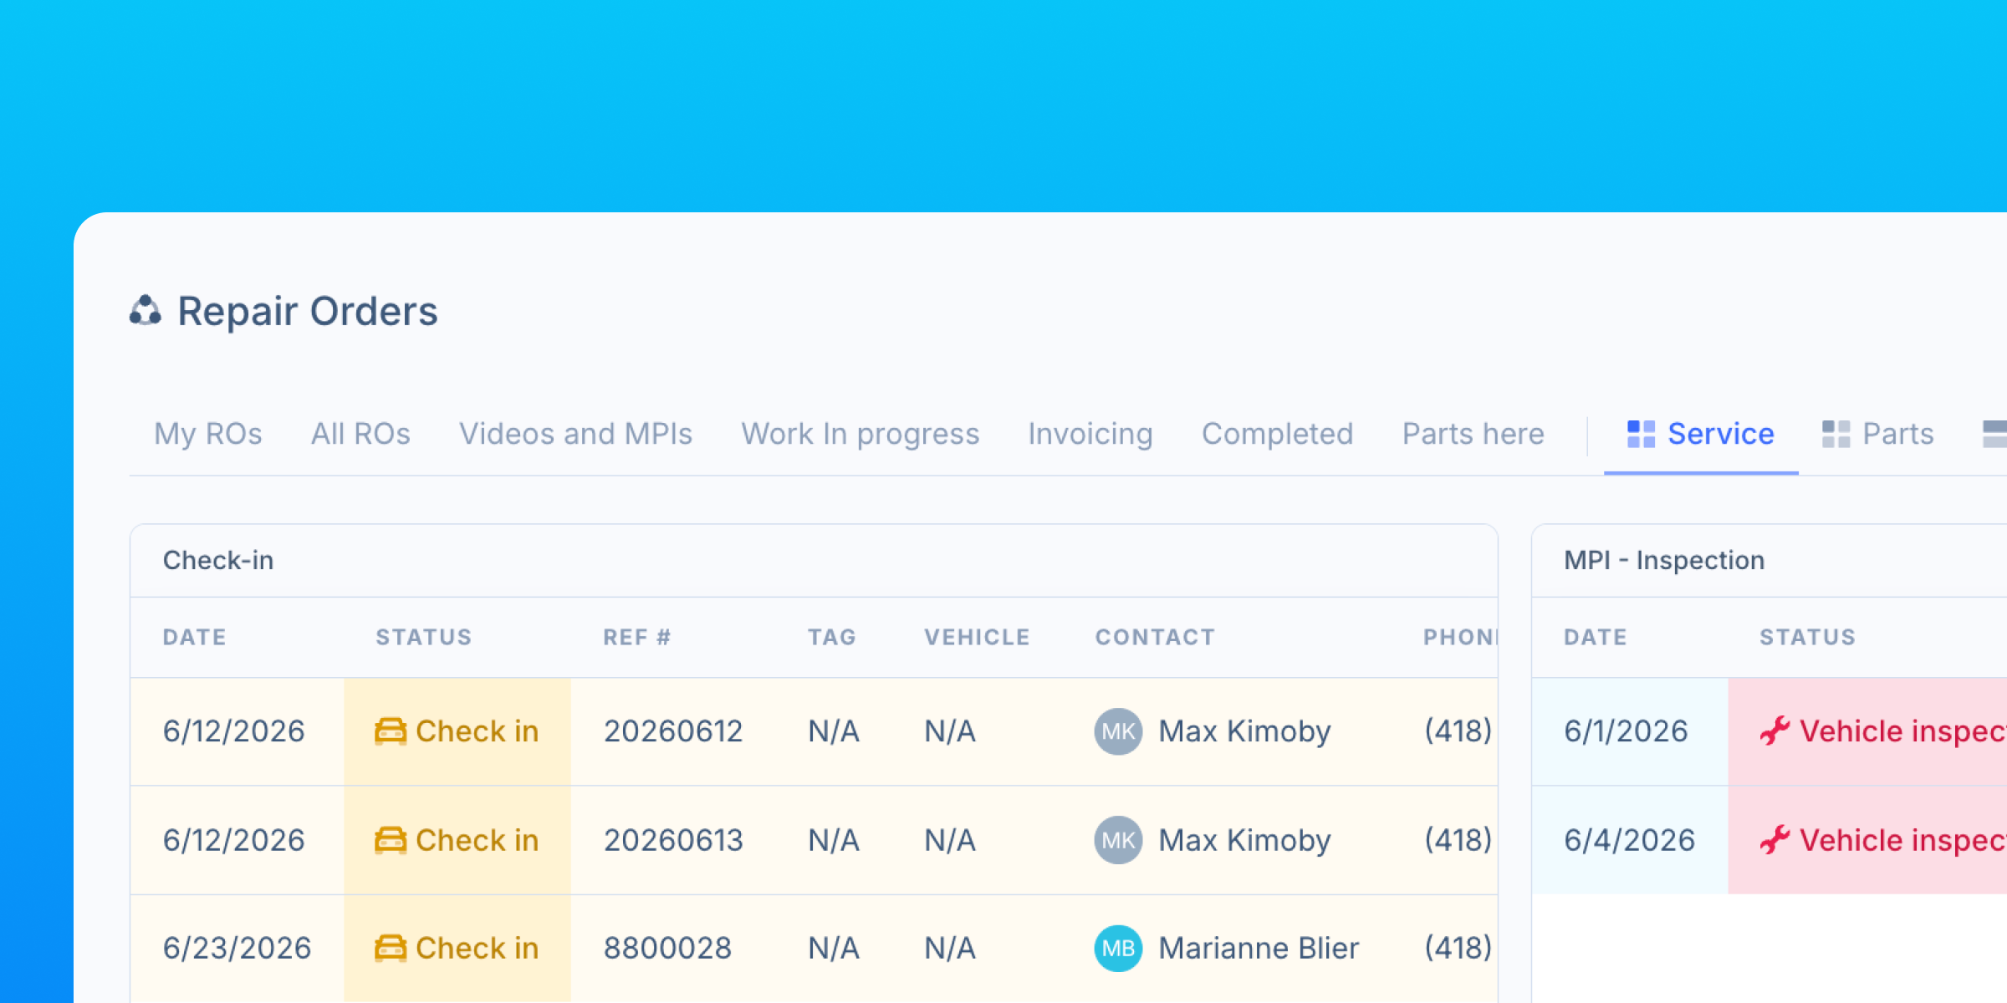Open the Videos and MPIs tab
Image resolution: width=2007 pixels, height=1003 pixels.
575,434
